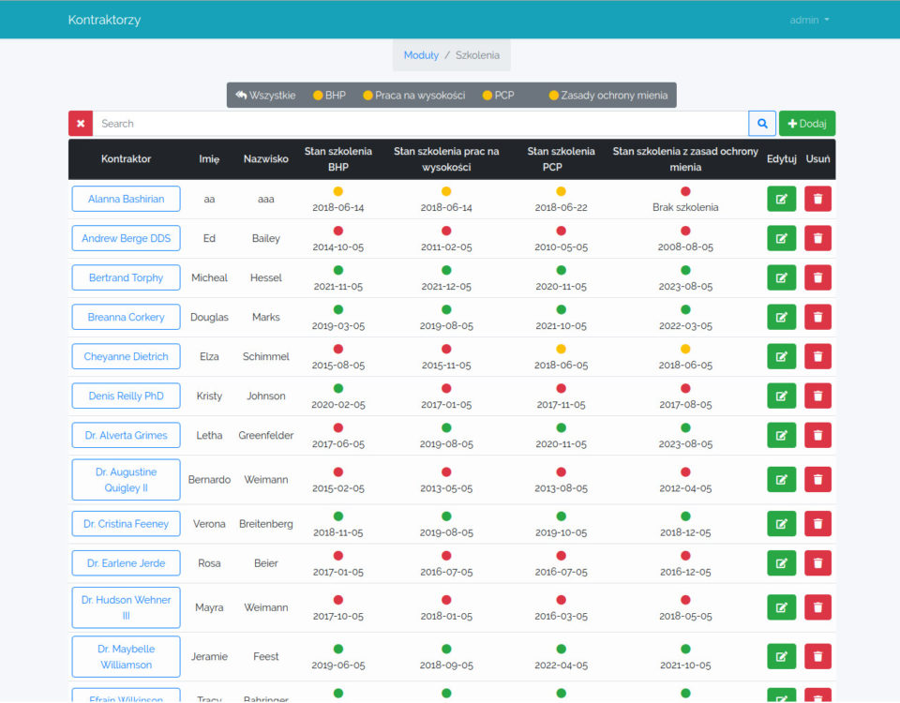Select the date 2018-06-22

tap(562, 207)
